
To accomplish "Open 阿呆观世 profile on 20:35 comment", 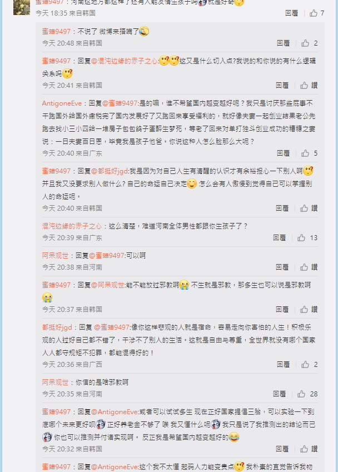I will tap(55, 382).
